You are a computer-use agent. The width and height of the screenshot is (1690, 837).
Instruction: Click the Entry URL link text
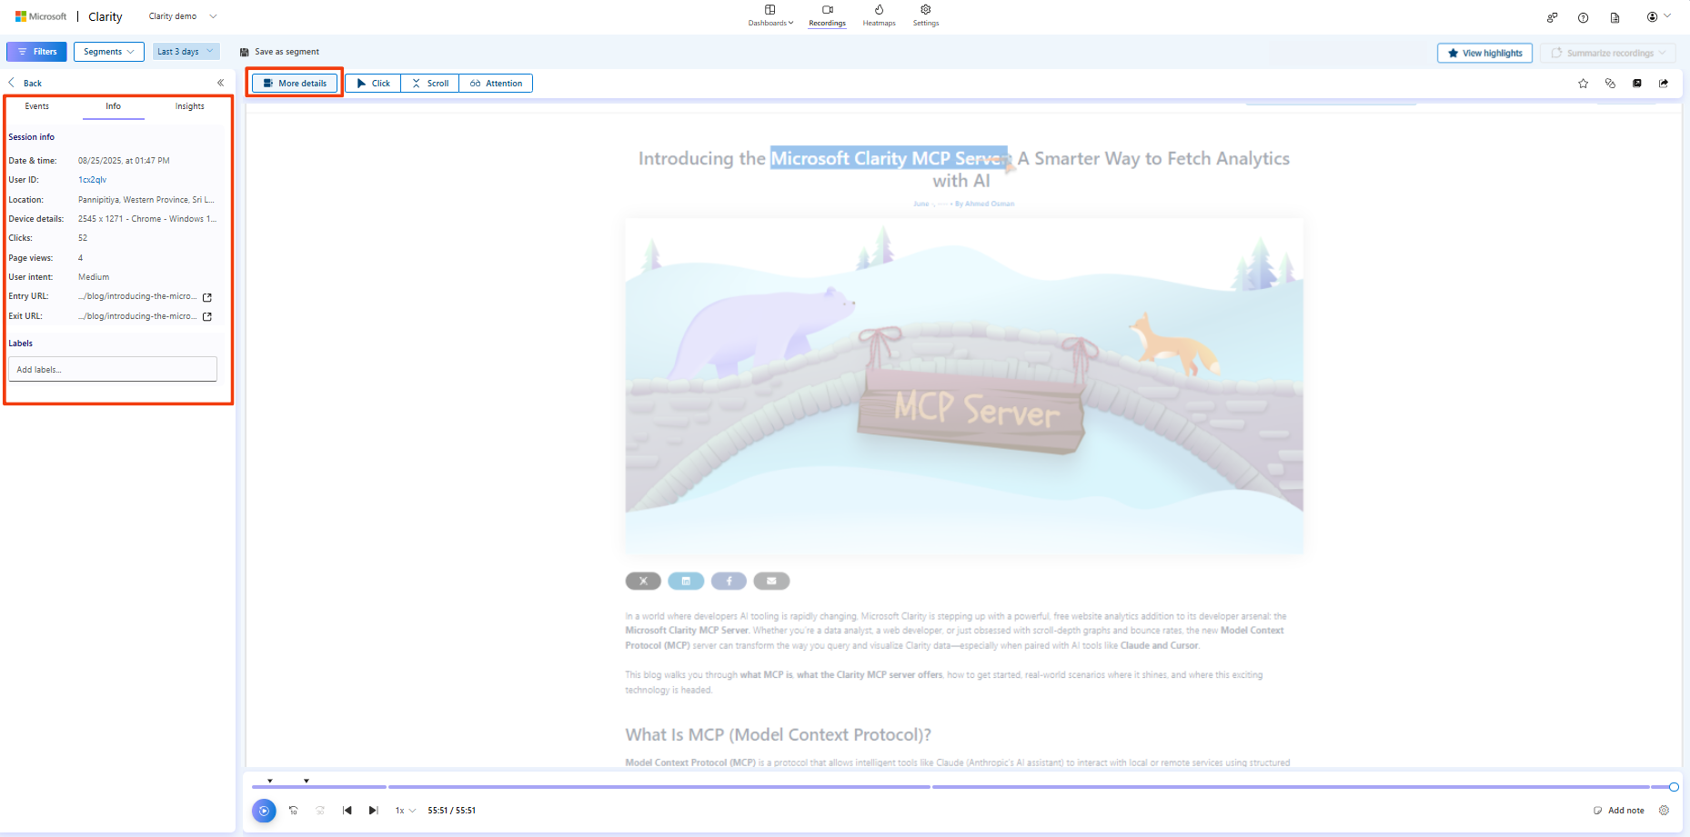click(x=137, y=296)
